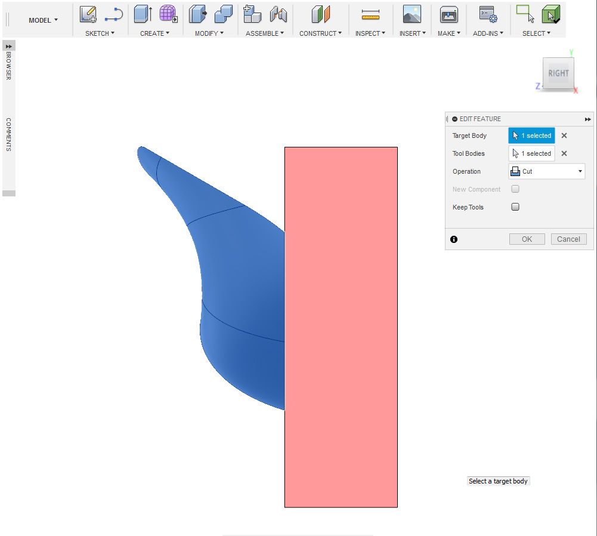The height and width of the screenshot is (536, 597).
Task: Open the INSPECT menu
Action: [370, 33]
